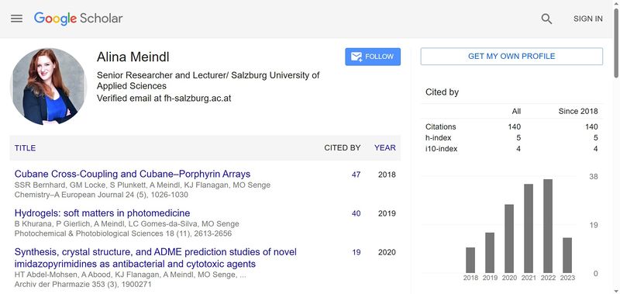The width and height of the screenshot is (620, 294).
Task: Click SSR Bernhard, GM Locke authors line
Action: click(x=143, y=185)
